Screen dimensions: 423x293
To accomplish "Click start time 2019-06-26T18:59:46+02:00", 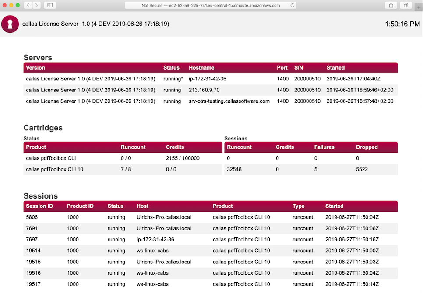I will point(360,90).
